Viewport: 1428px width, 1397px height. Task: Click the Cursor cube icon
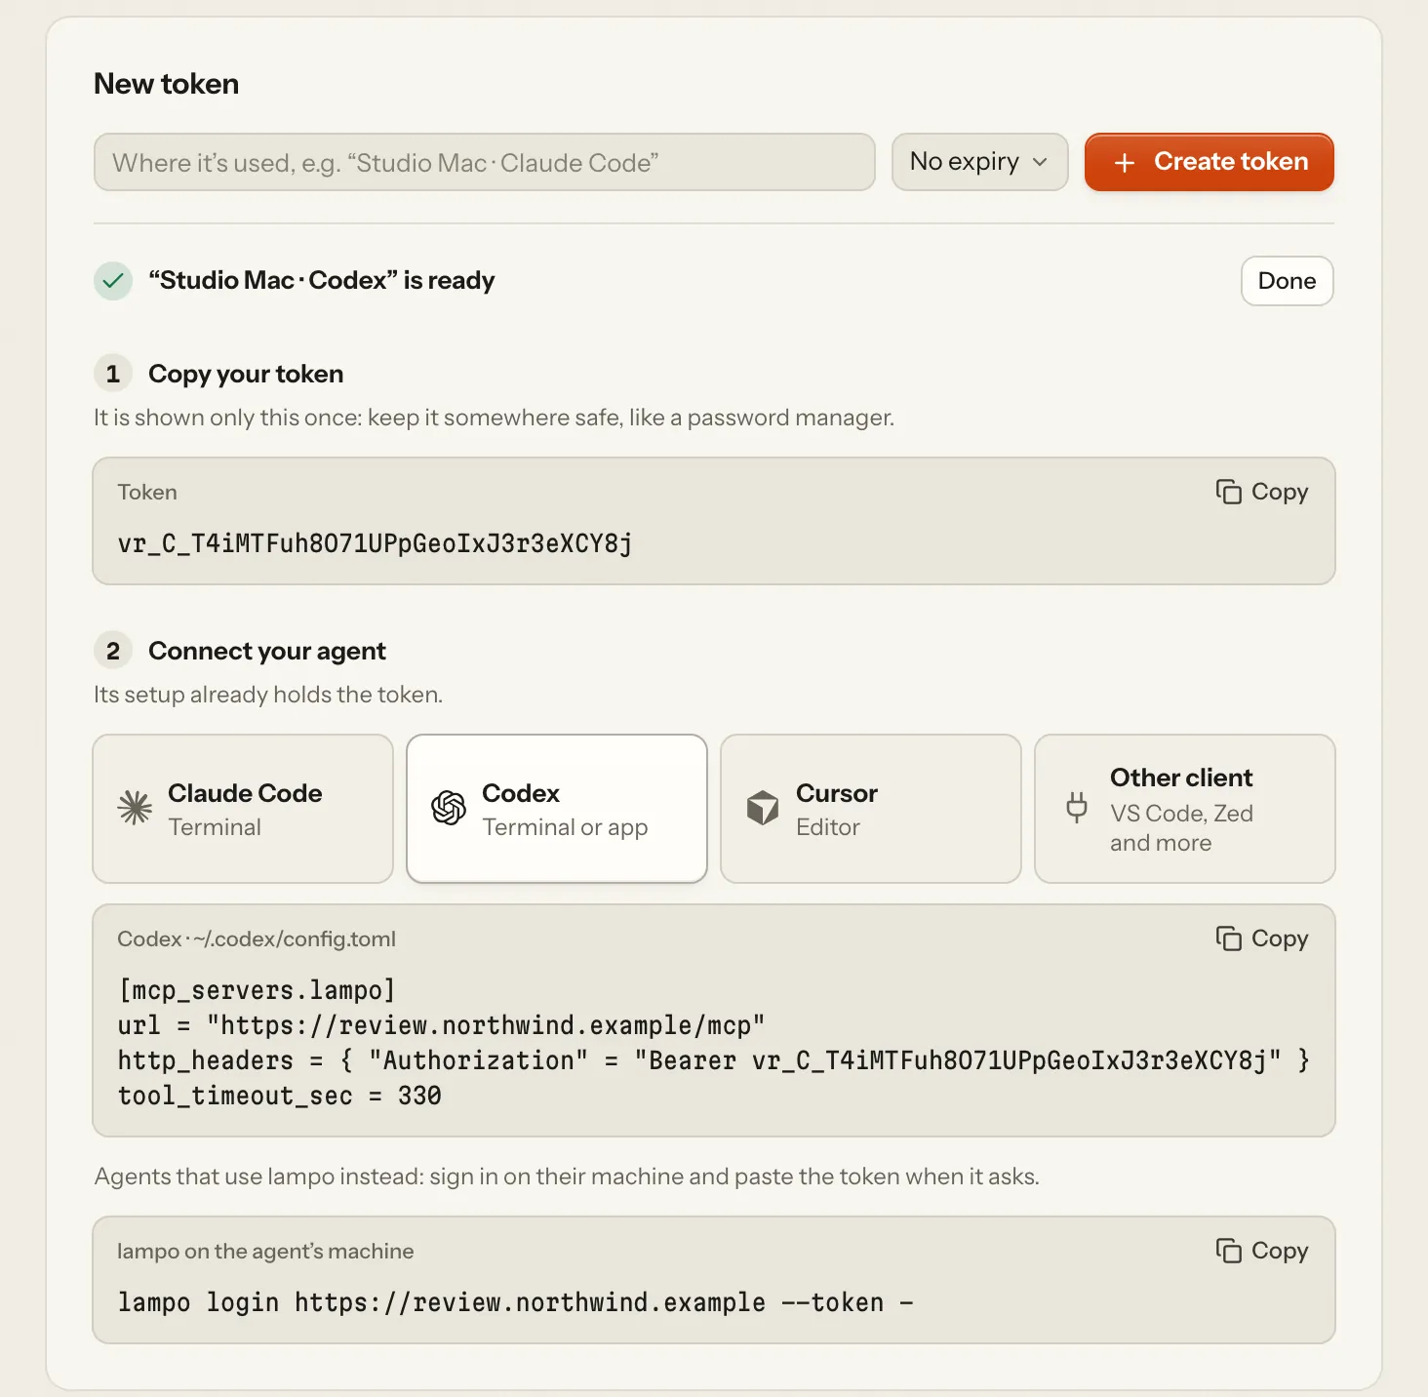point(763,808)
